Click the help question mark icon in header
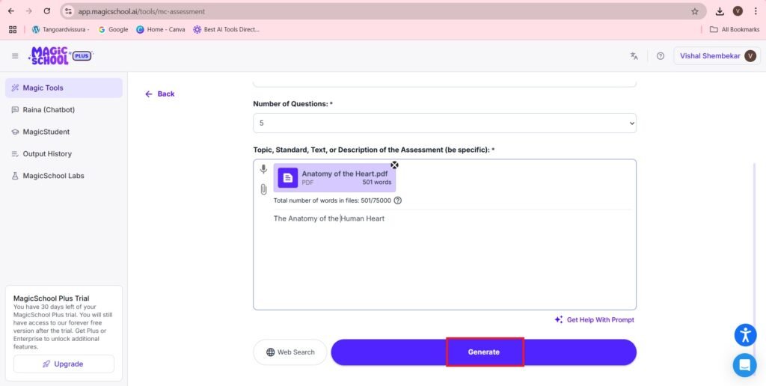 [661, 56]
